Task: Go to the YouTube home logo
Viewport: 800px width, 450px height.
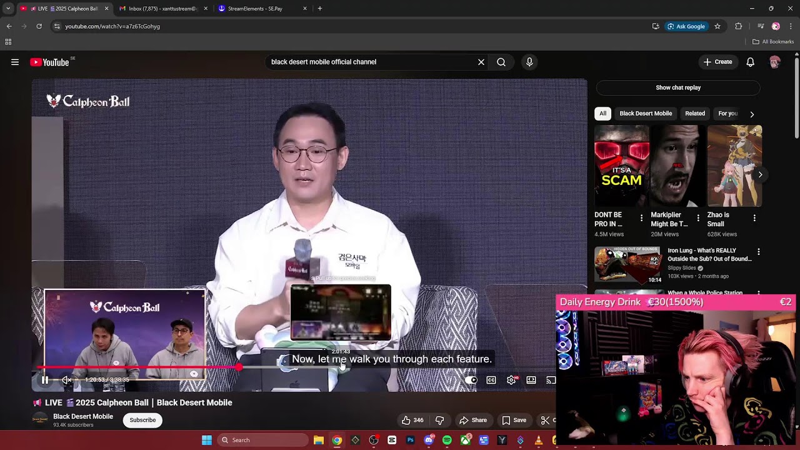Action: coord(49,62)
